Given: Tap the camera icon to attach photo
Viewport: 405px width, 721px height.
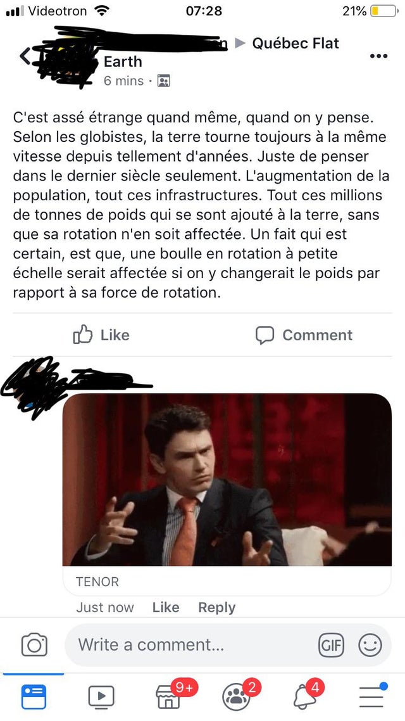Looking at the screenshot, I should point(34,645).
